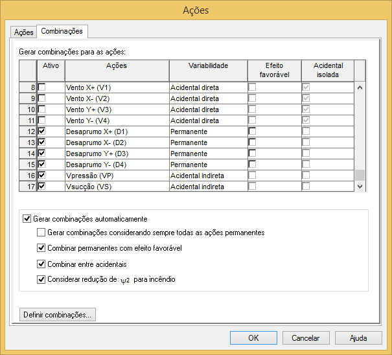This screenshot has height=355, width=392.
Task: Enable considering all permanent actions option
Action: (x=41, y=233)
